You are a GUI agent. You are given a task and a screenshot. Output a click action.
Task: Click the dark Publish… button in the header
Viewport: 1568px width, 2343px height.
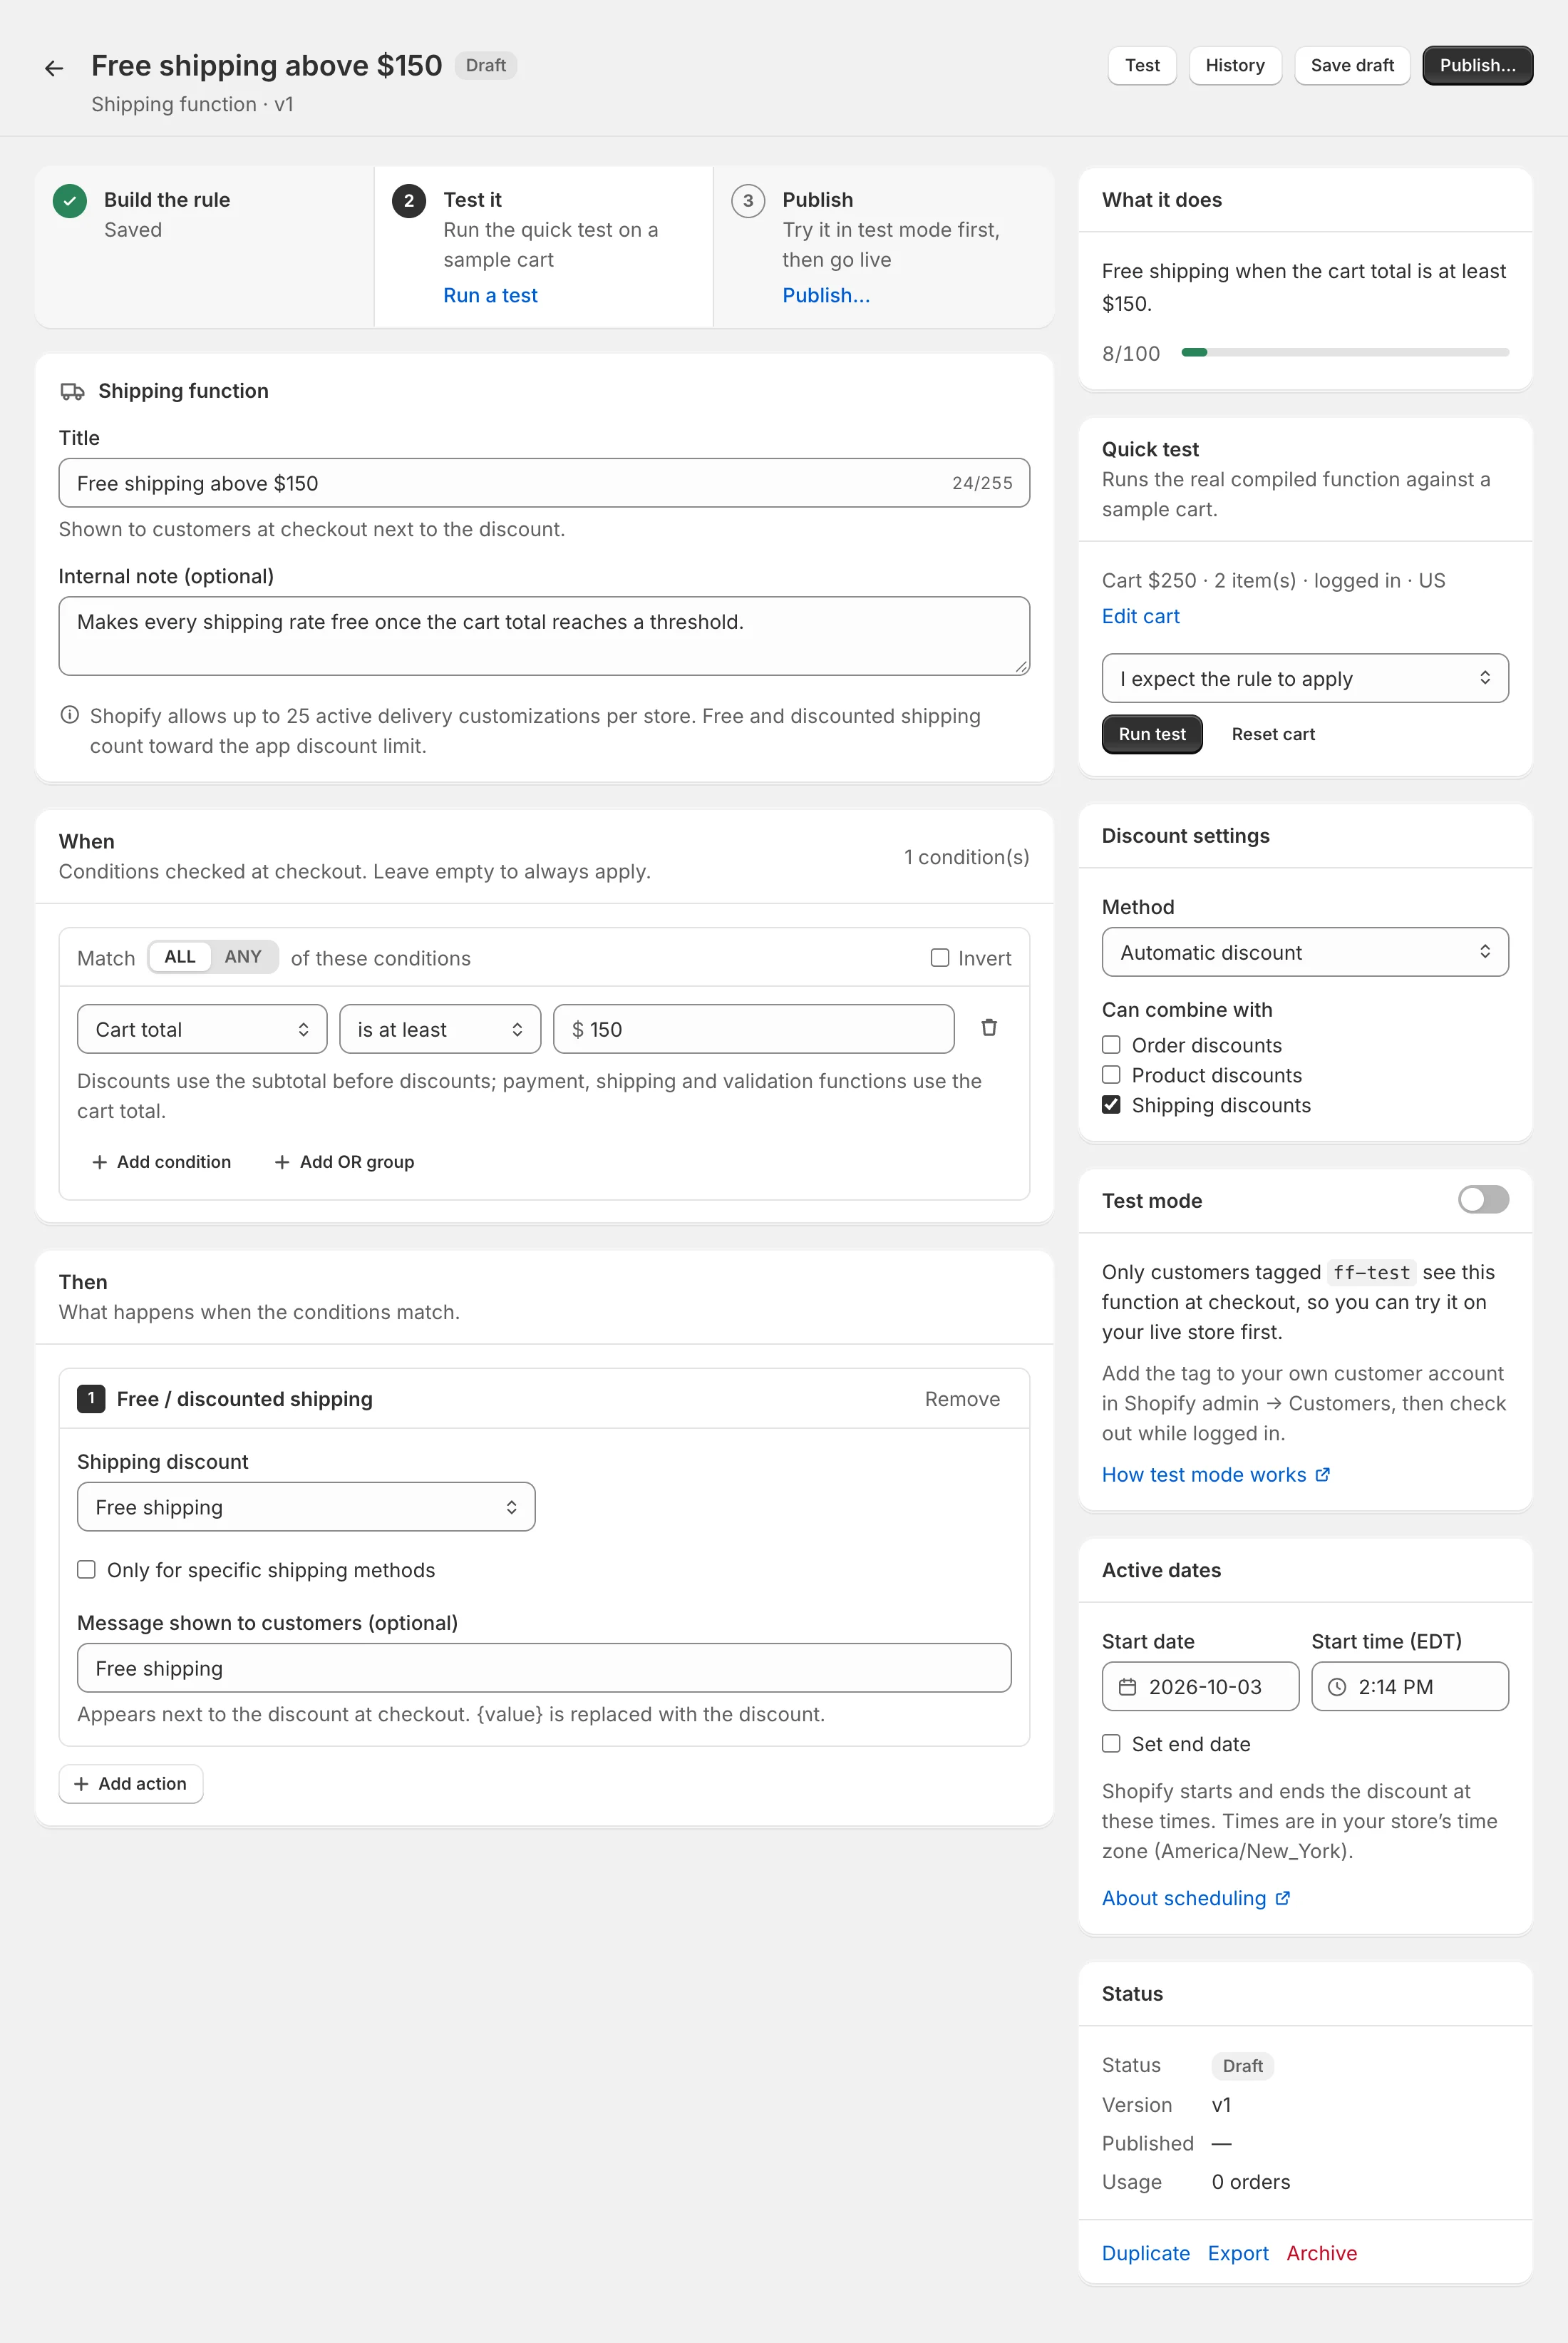(1477, 66)
